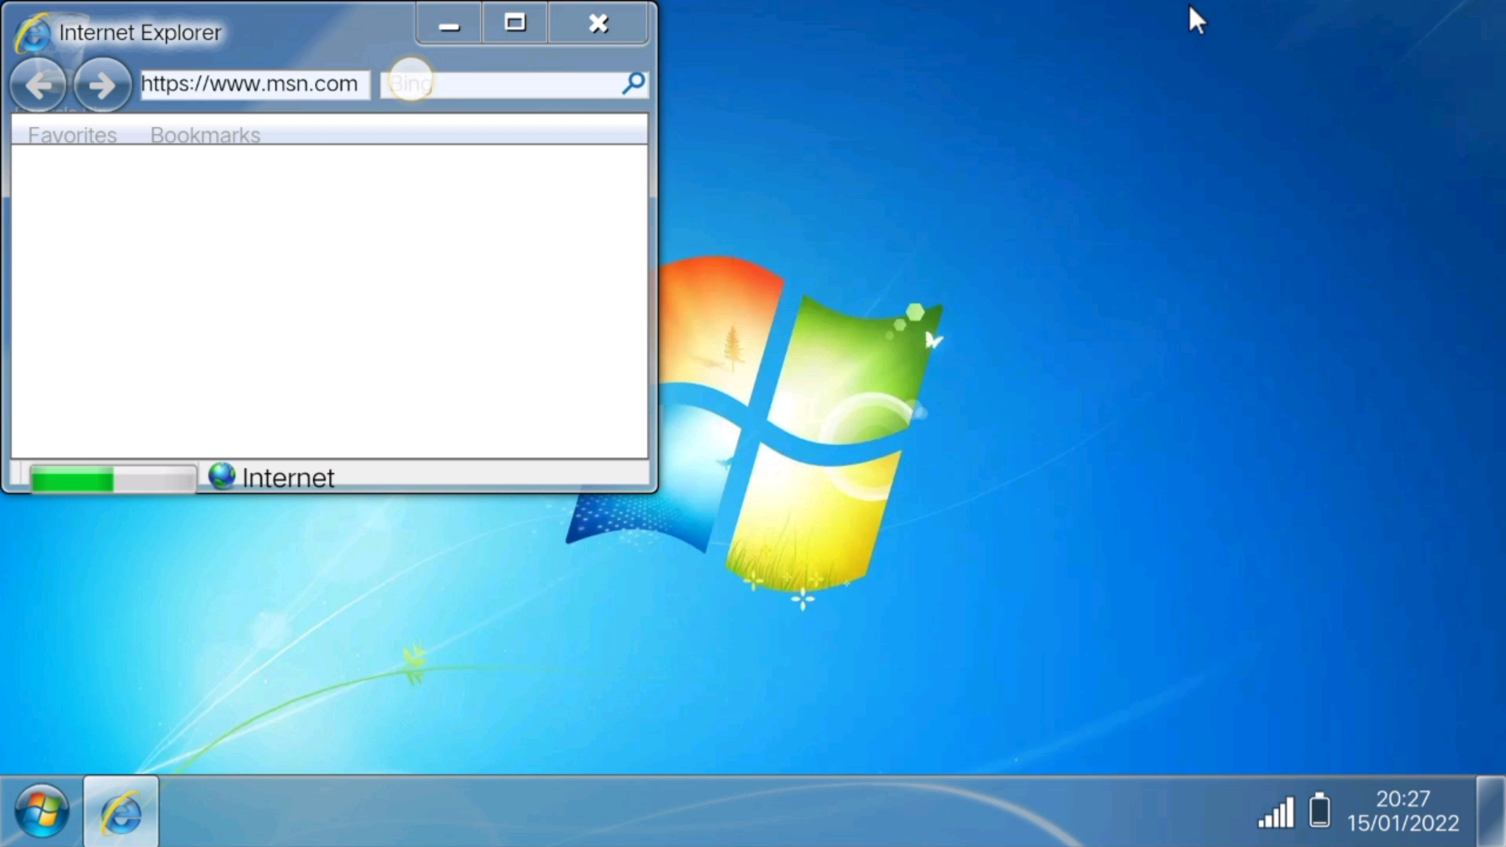This screenshot has height=847, width=1506.
Task: Click the battery icon in system tray
Action: pyautogui.click(x=1320, y=810)
